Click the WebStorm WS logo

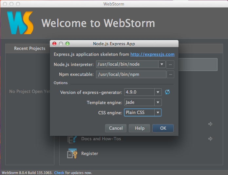(20, 23)
